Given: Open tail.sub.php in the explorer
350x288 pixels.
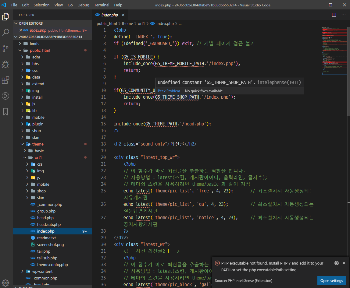Looking at the screenshot, I should pyautogui.click(x=47, y=258).
